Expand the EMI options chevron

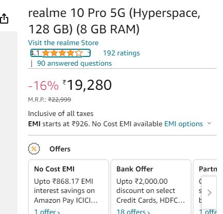[209, 123]
